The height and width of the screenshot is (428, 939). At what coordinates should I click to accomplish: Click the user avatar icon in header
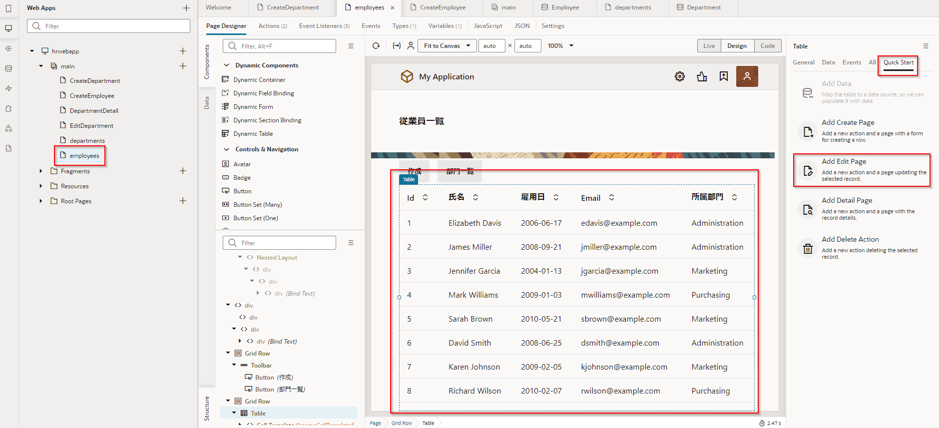pyautogui.click(x=747, y=76)
